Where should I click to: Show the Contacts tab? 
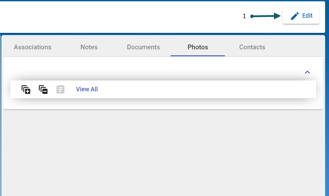pos(252,47)
